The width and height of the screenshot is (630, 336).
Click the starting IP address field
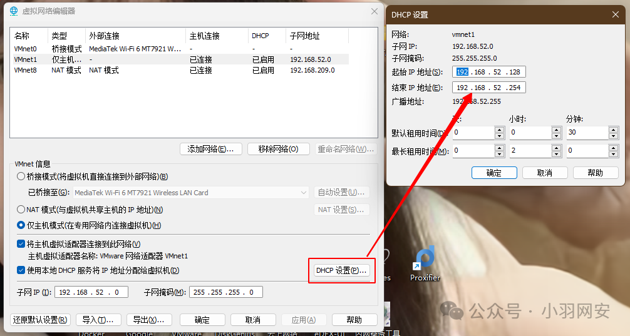(489, 72)
